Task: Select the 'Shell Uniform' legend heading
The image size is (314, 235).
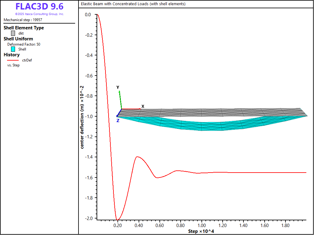Action: [18, 39]
